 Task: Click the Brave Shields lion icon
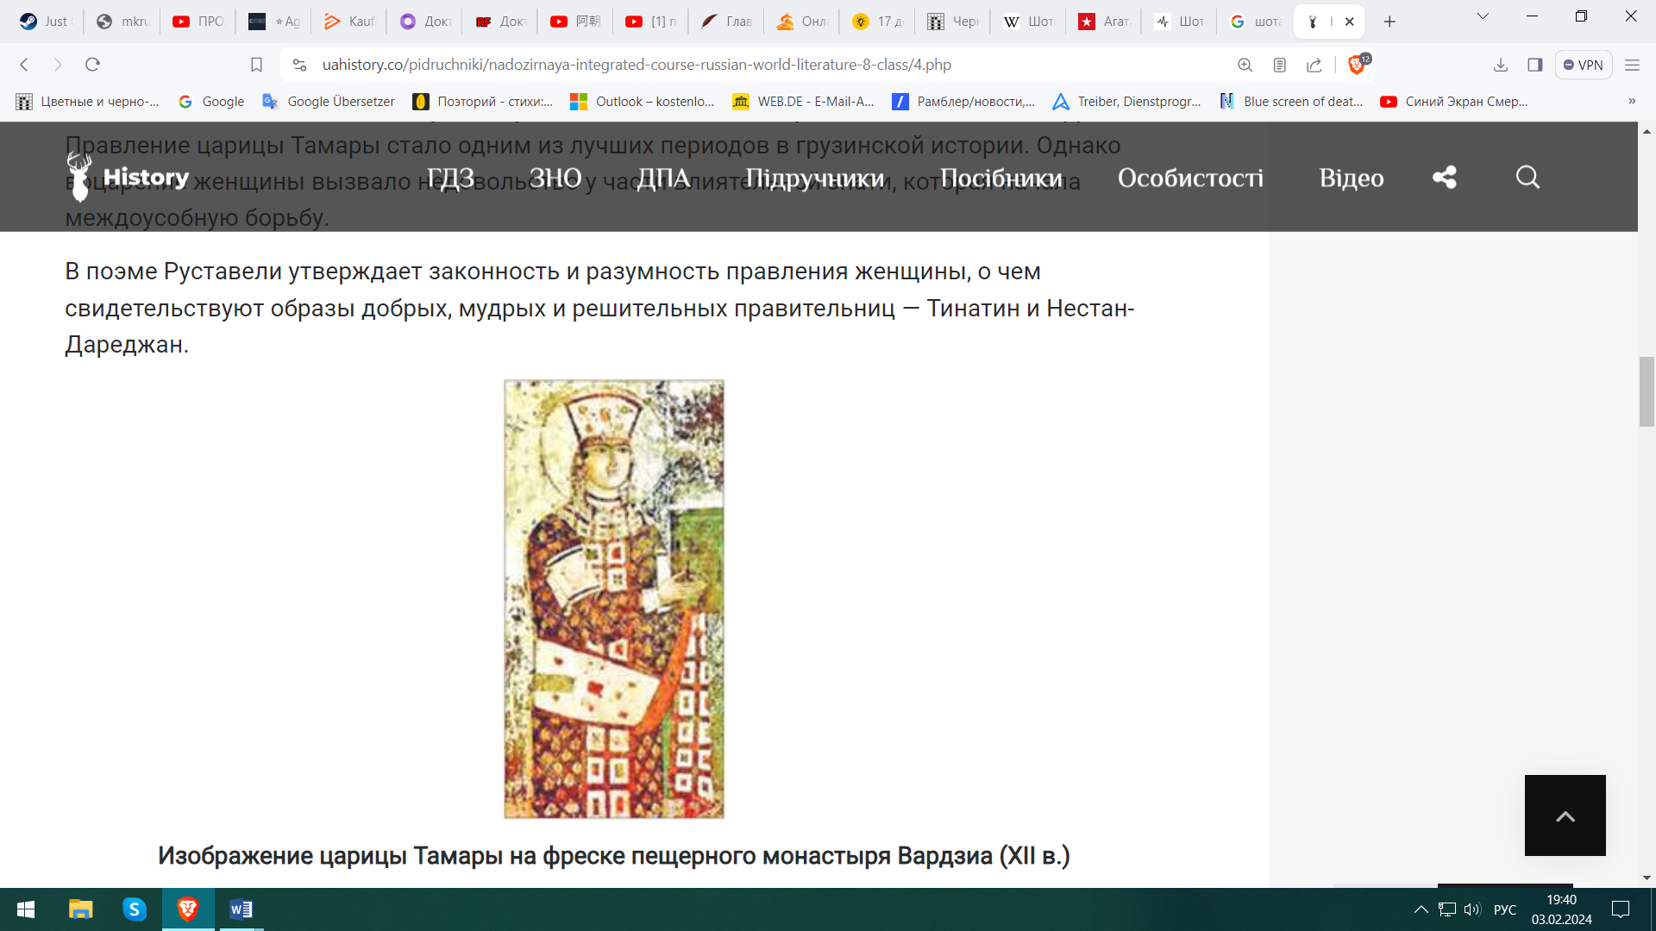(x=1356, y=65)
